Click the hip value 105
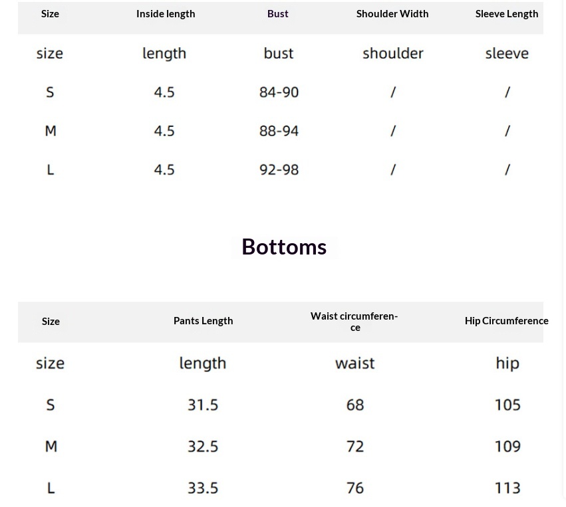 tap(507, 405)
